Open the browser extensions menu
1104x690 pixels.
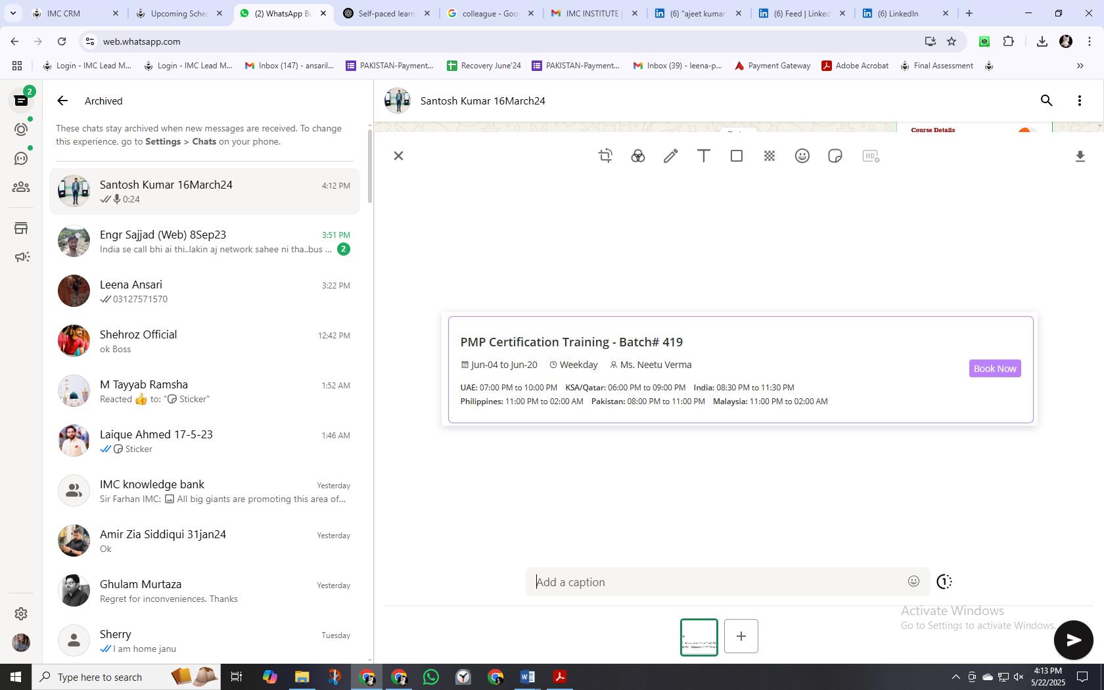point(1008,41)
